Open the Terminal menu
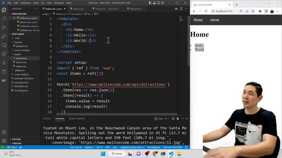 point(59,3)
